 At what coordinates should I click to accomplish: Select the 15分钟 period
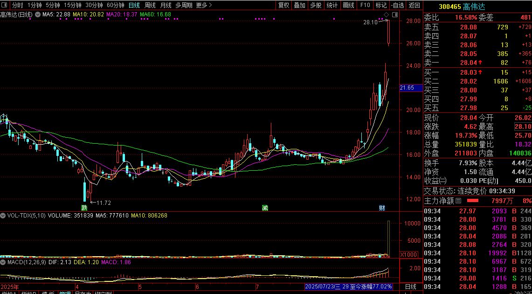coord(73,5)
